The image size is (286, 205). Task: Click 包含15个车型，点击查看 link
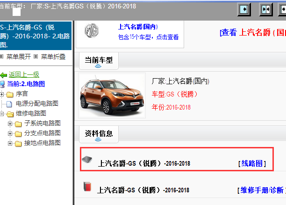(148, 37)
